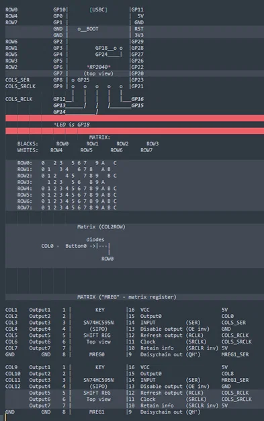Click the MREG1 chip label
Screen dimensions: 264x421
click(x=97, y=412)
